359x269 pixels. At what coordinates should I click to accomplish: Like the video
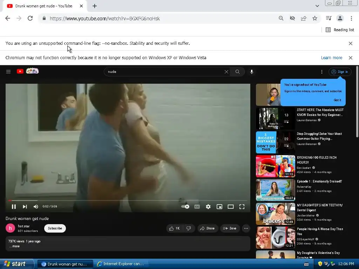click(175, 228)
